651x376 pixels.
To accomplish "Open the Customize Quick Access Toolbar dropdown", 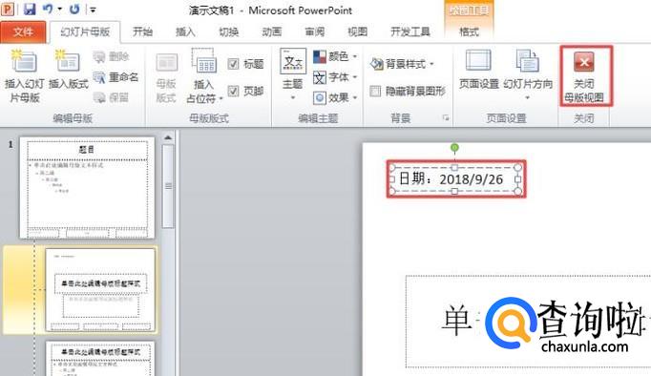I will click(93, 10).
